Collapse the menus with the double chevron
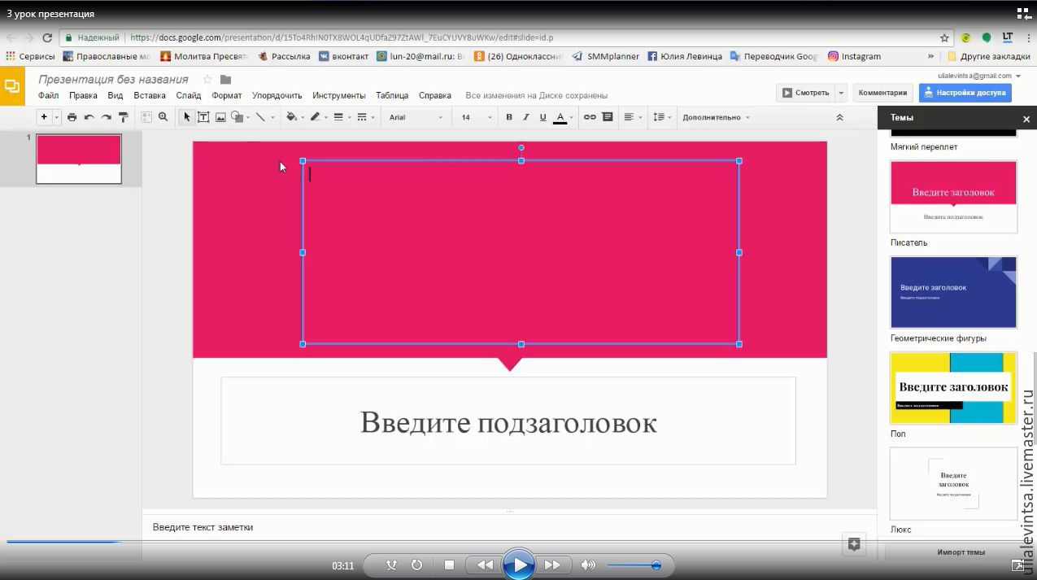This screenshot has height=580, width=1037. click(x=839, y=117)
